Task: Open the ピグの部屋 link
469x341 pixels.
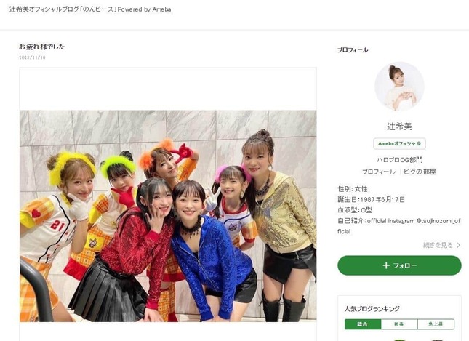Action: pos(420,172)
